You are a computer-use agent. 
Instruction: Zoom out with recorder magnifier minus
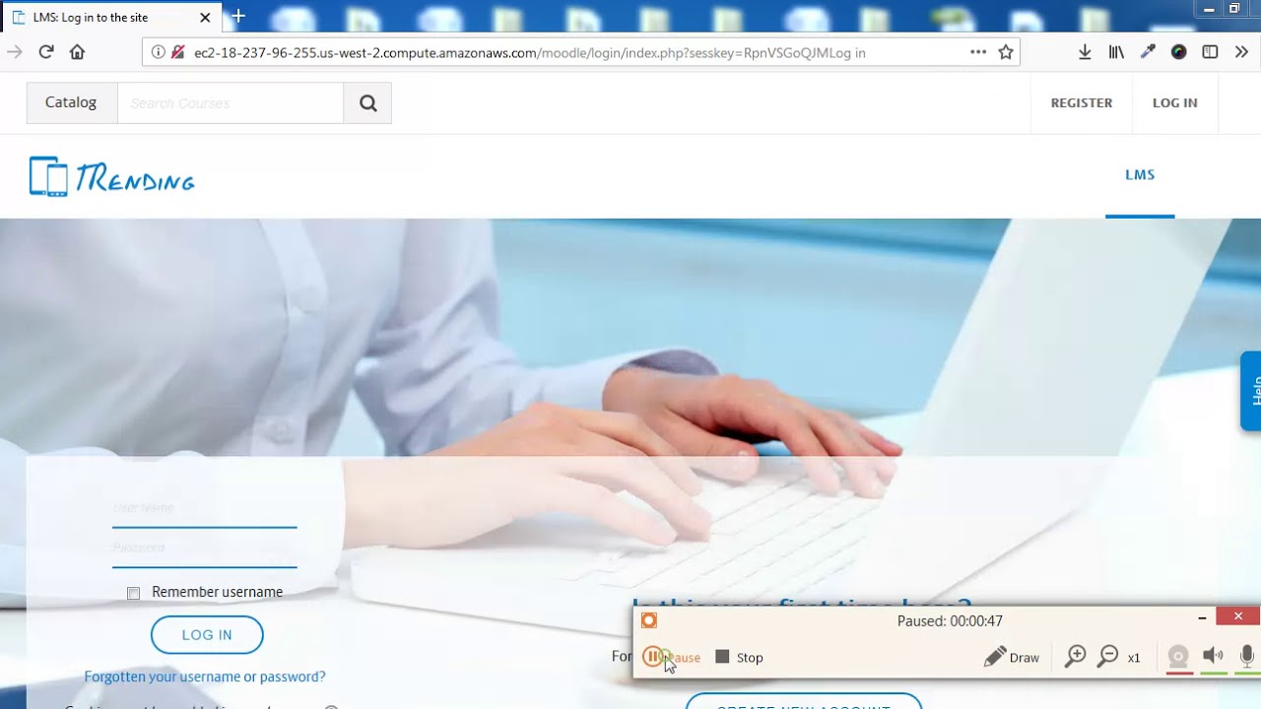pos(1108,656)
